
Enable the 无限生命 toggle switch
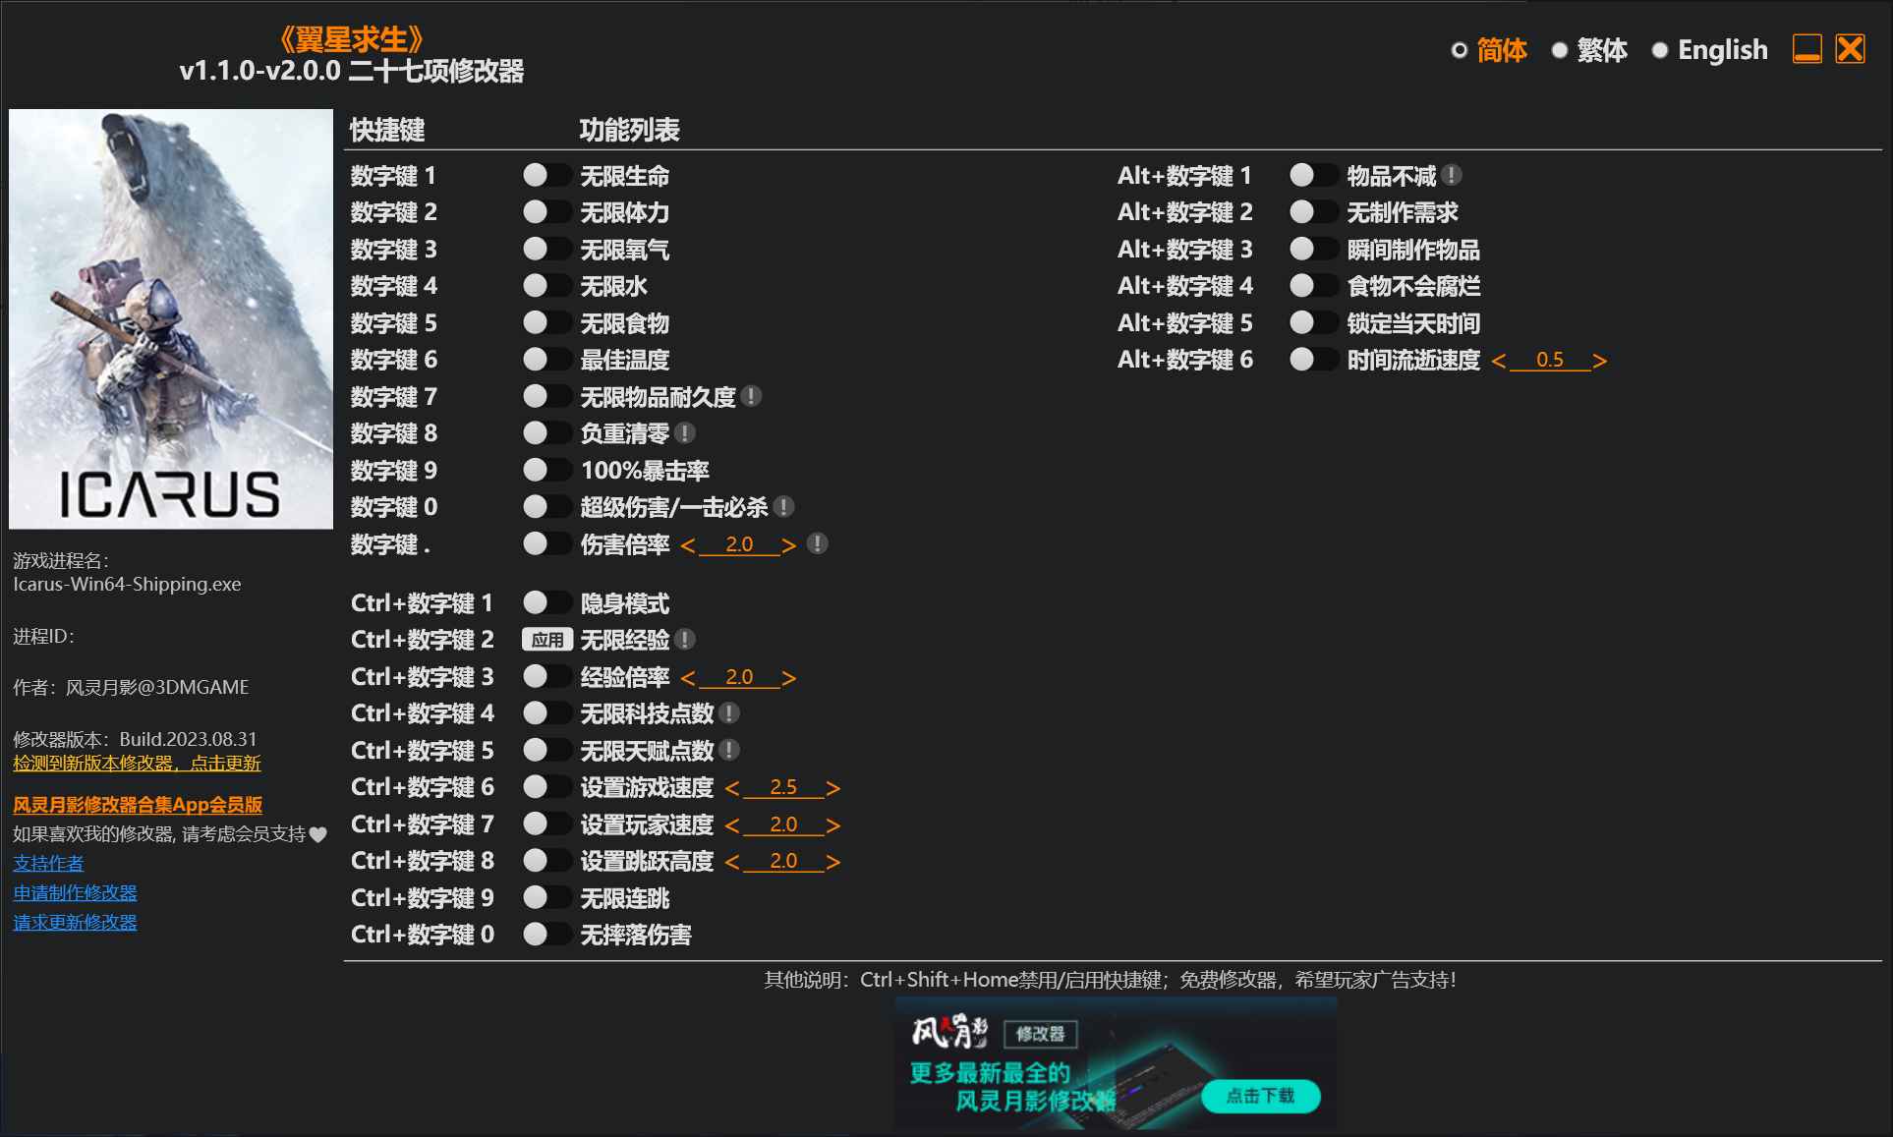(547, 175)
